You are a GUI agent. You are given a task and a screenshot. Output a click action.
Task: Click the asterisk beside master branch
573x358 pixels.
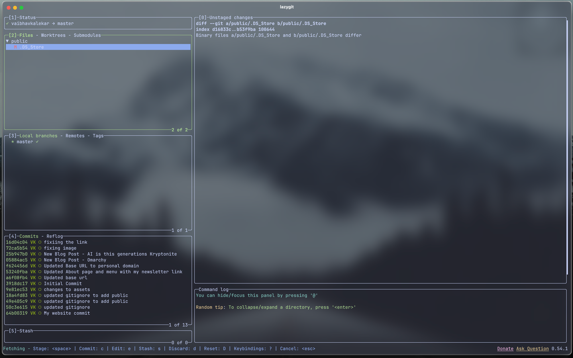point(13,142)
